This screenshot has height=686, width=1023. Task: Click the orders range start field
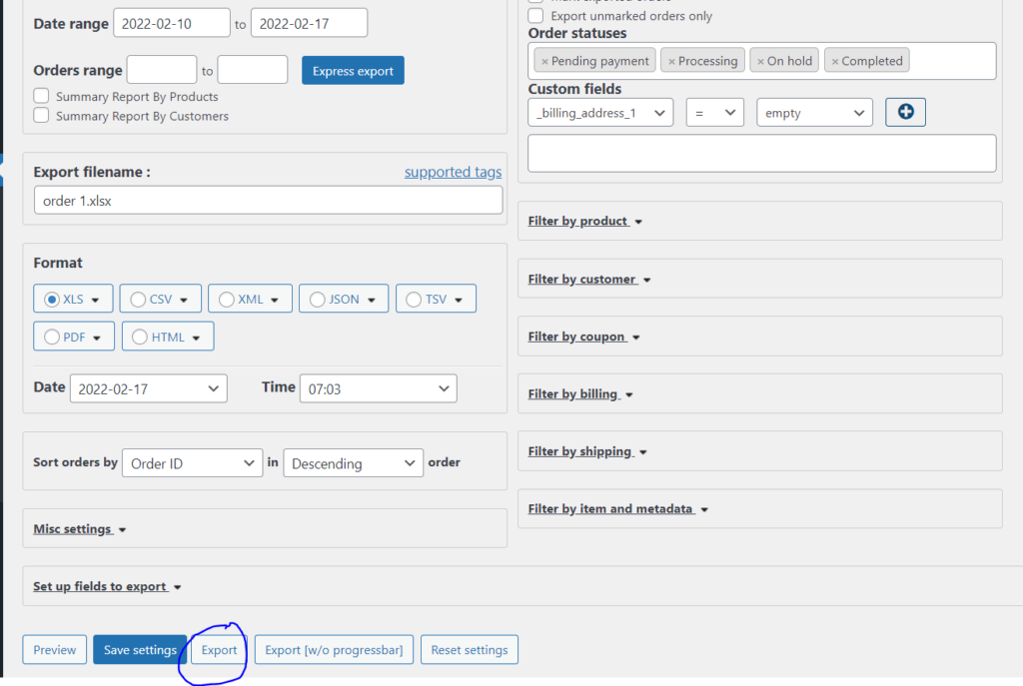162,70
